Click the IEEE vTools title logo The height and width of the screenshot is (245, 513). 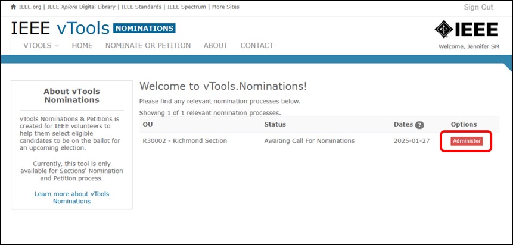pos(60,29)
